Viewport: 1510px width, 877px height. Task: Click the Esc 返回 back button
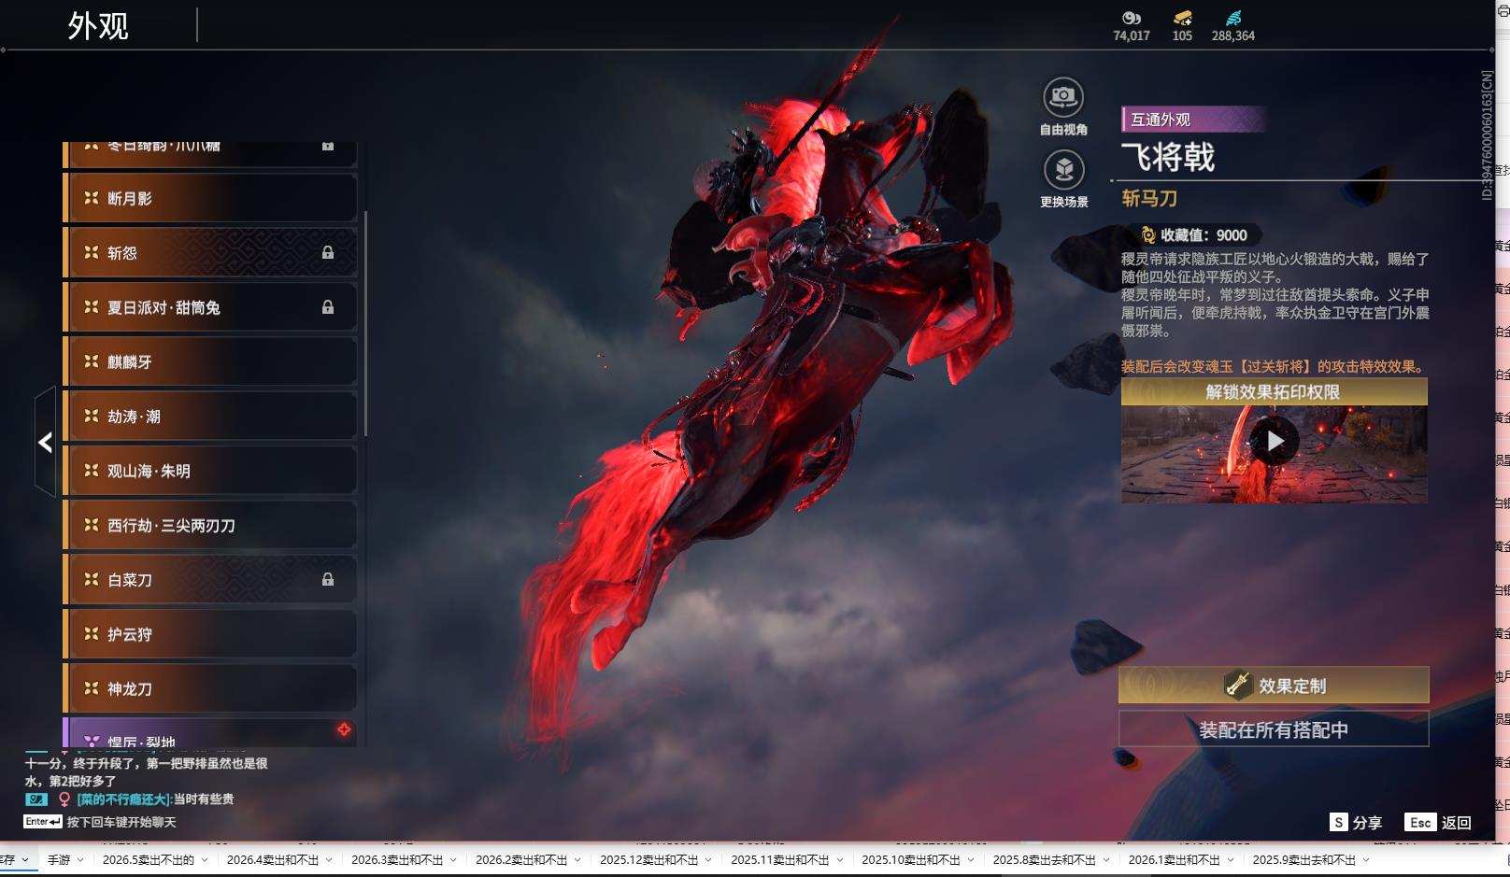pyautogui.click(x=1438, y=822)
